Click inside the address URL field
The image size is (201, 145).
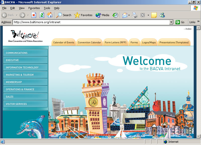point(90,22)
